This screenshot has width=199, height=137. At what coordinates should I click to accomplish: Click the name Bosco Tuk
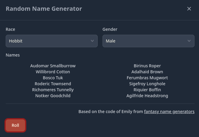pyautogui.click(x=53, y=78)
